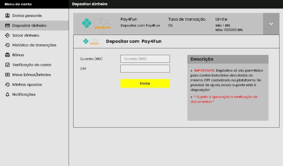
Task: Open Bônus menu item
Action: [x=34, y=55]
